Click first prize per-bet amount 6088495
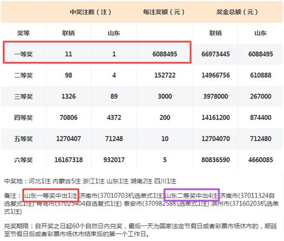 pos(165,54)
